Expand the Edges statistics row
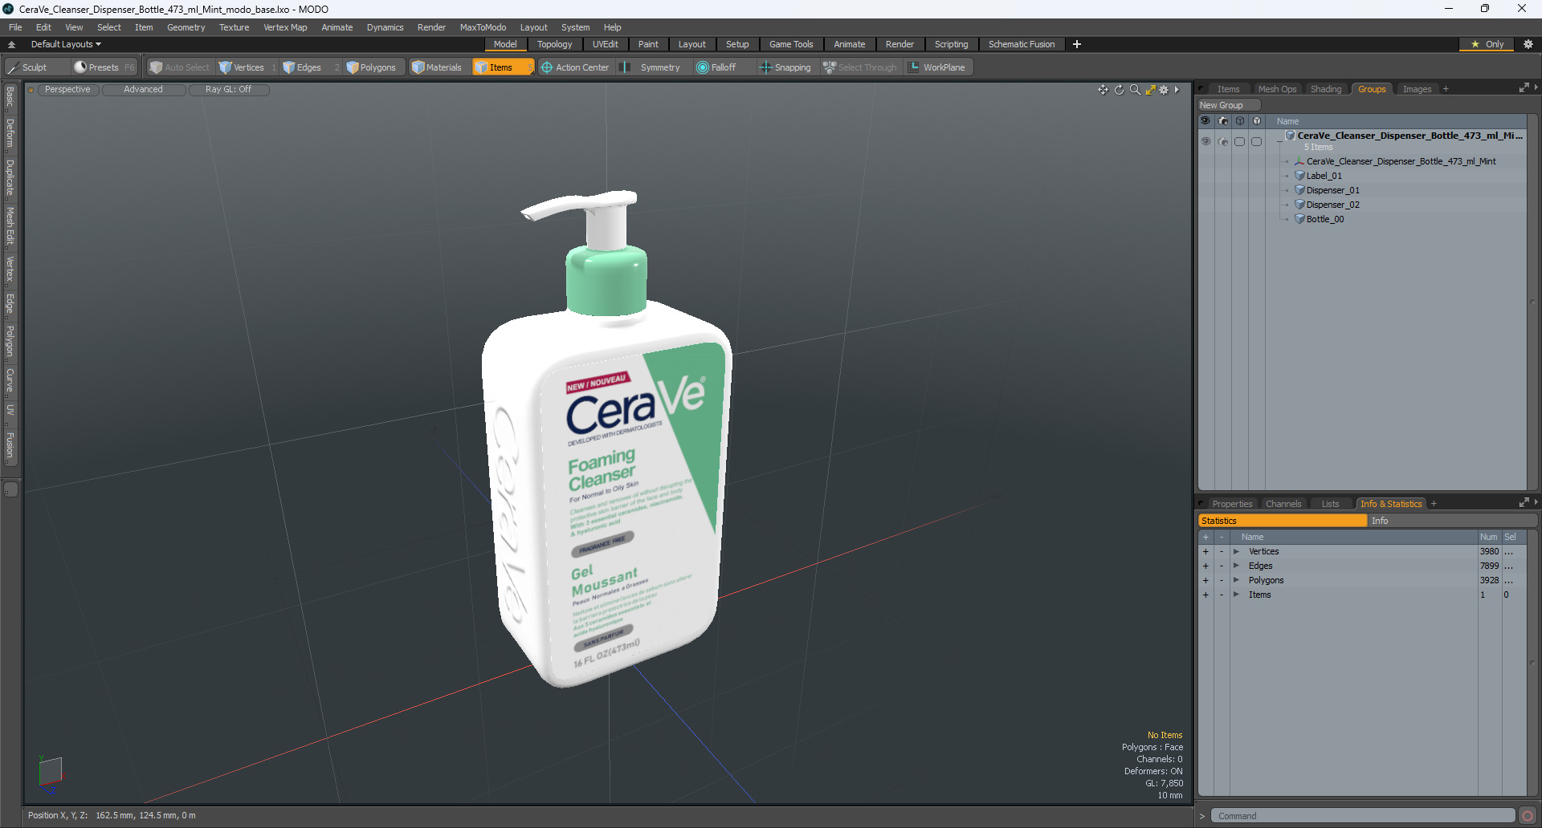 (1236, 566)
